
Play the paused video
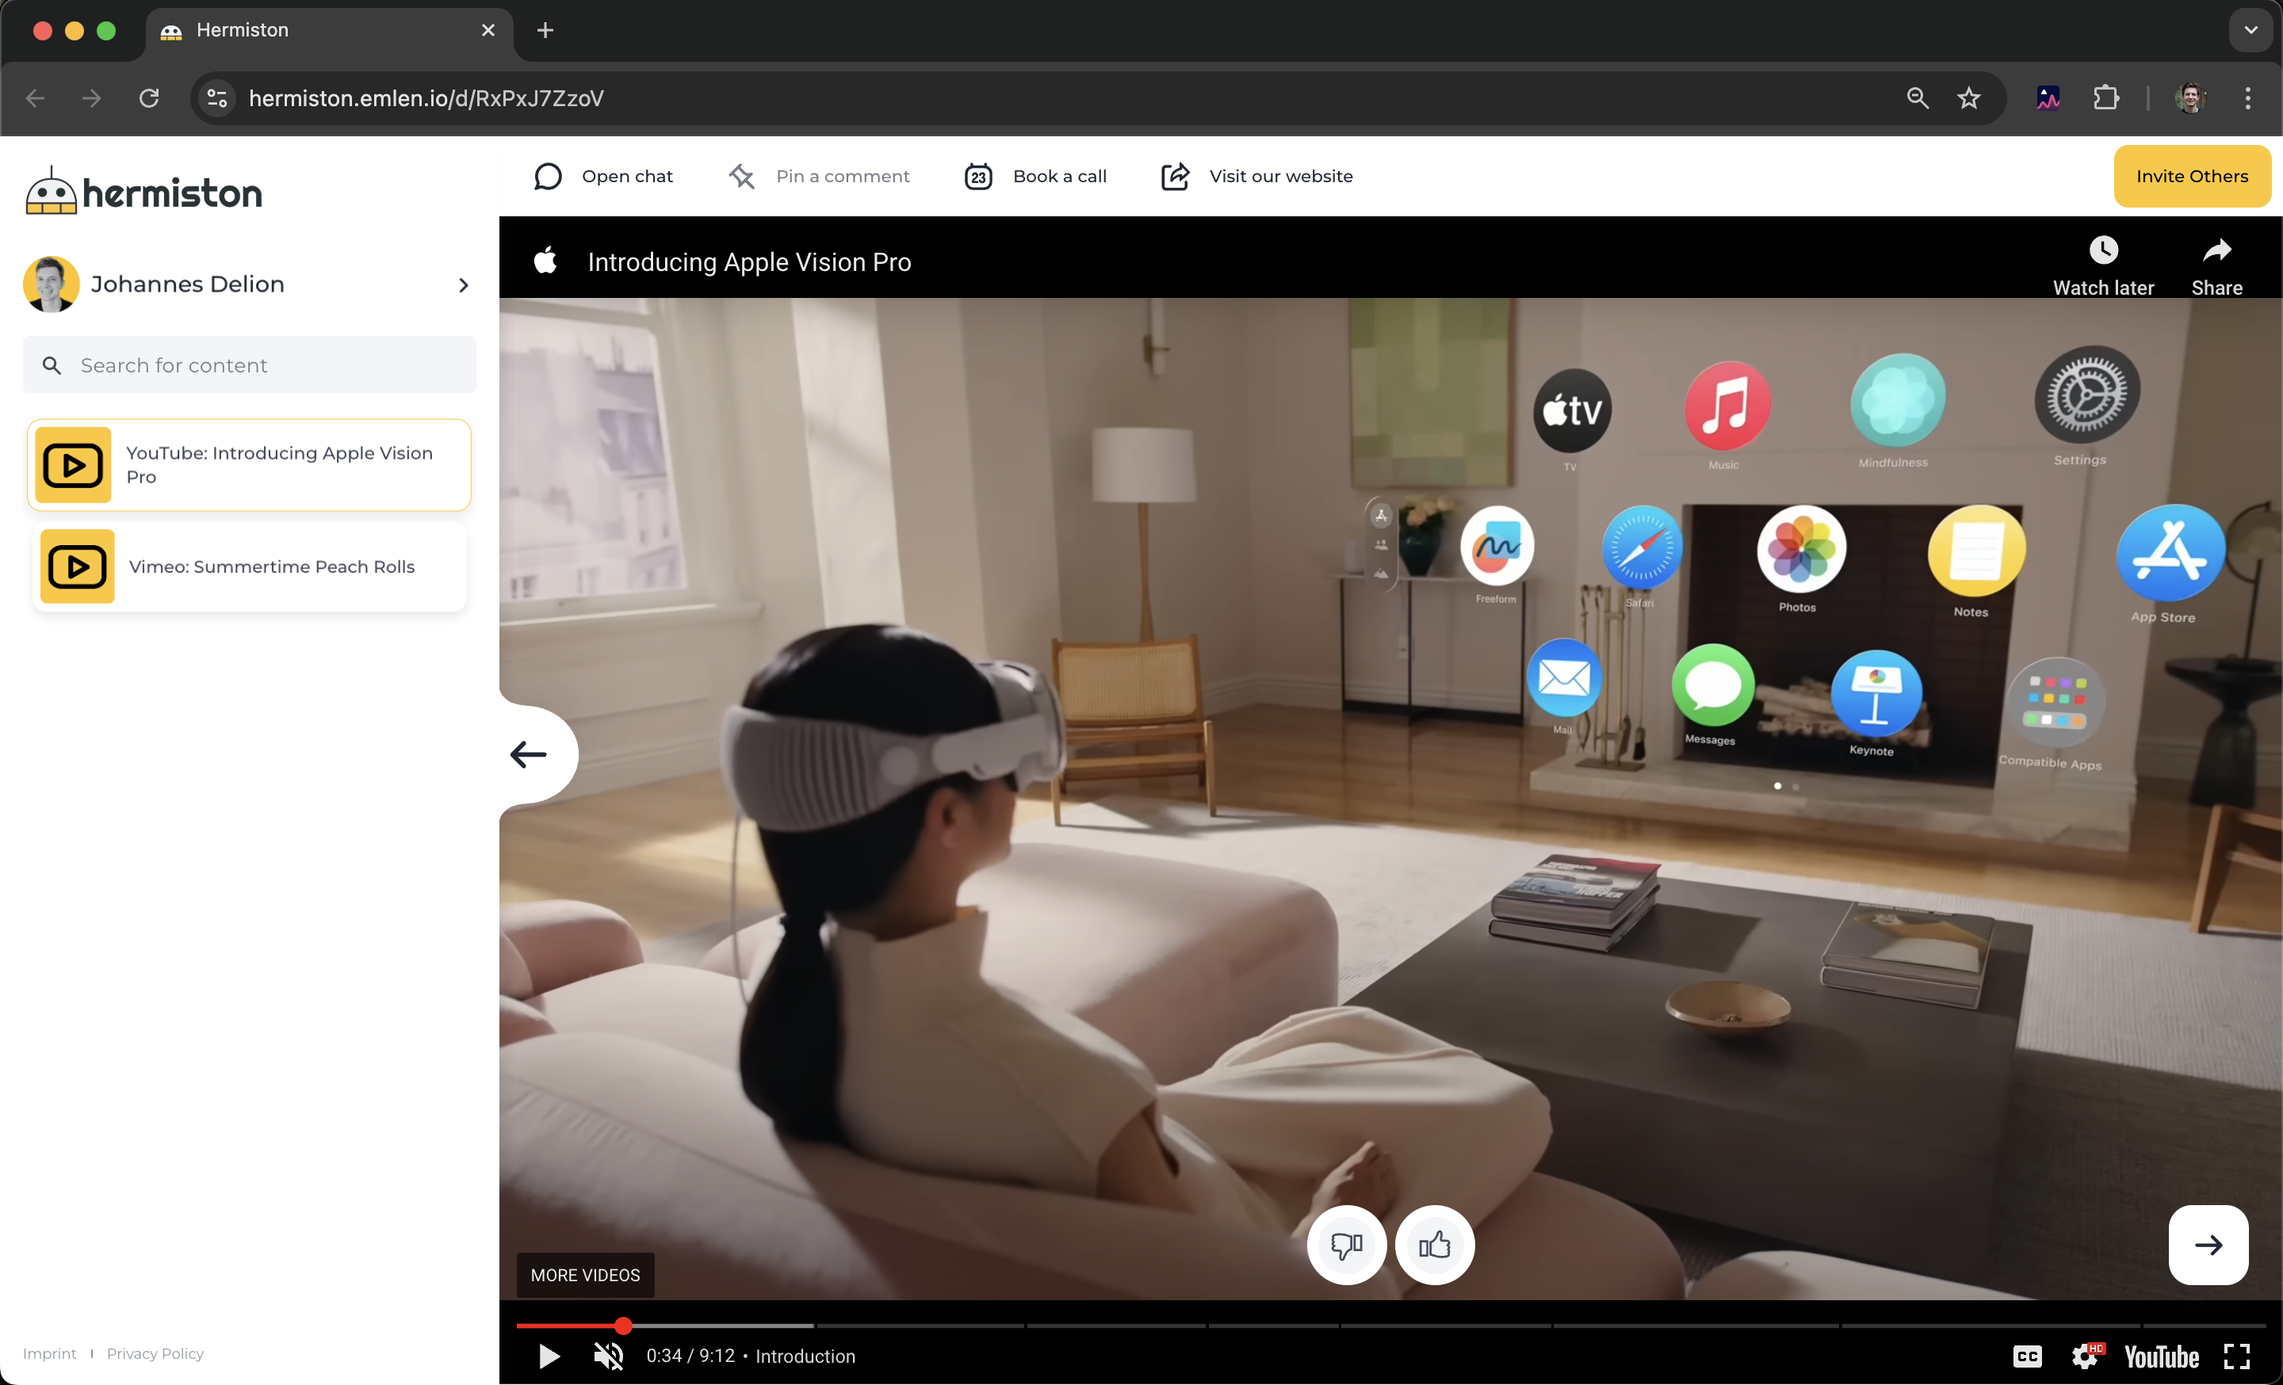tap(549, 1356)
